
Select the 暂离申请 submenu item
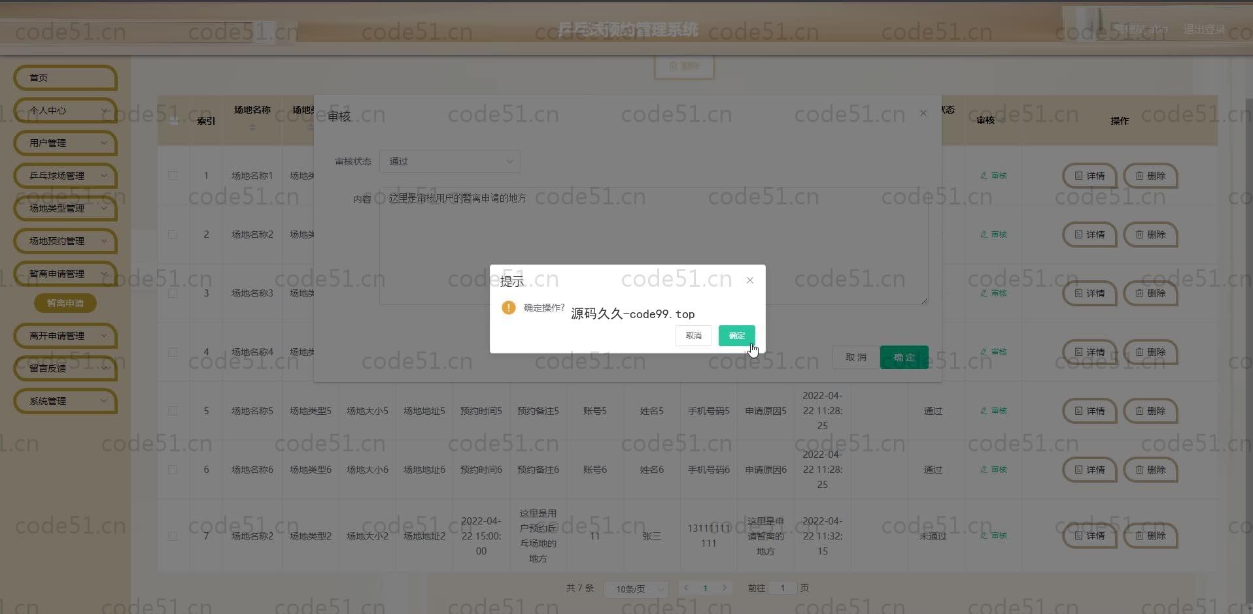(x=65, y=303)
